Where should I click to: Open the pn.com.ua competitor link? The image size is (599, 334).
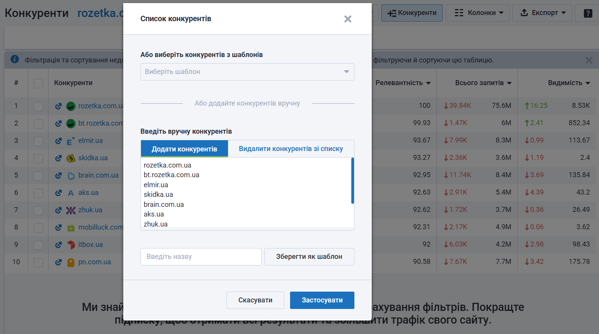pos(94,262)
